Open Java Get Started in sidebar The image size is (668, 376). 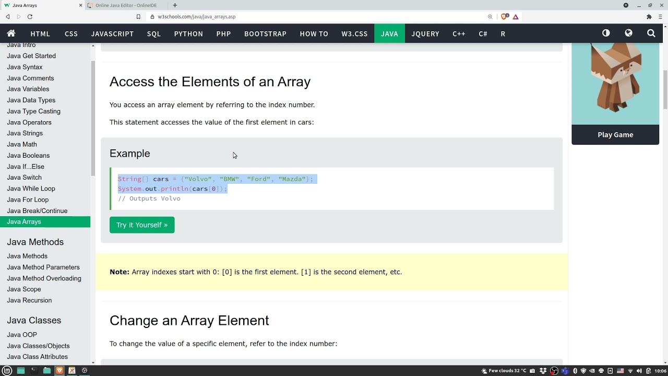point(31,56)
